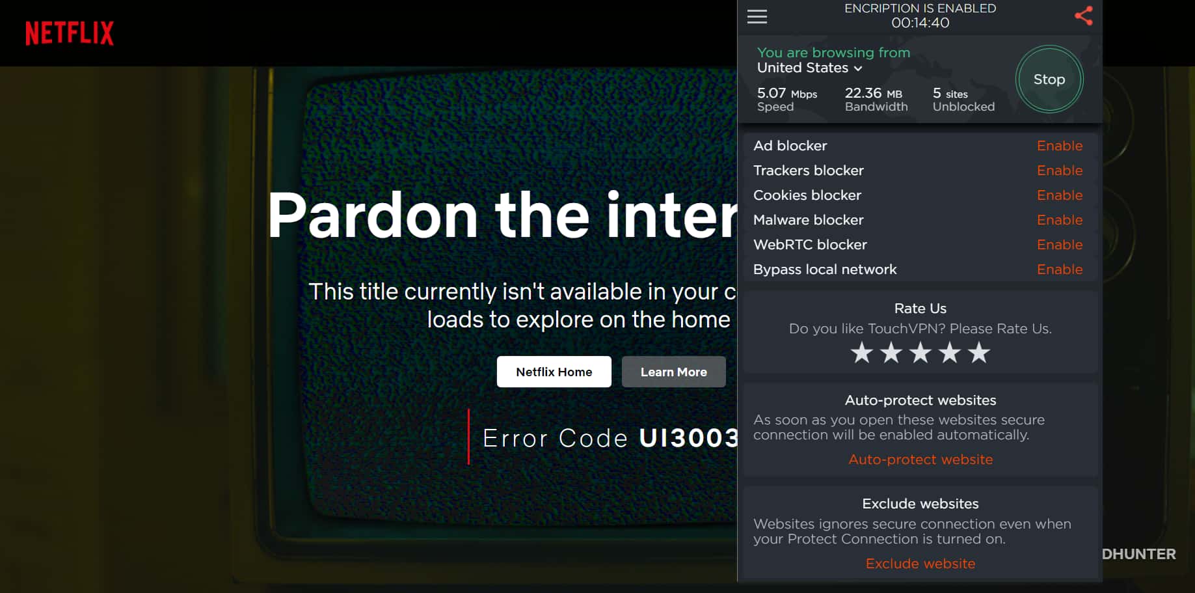
Task: Click the 'You are browsing from' label
Action: tap(833, 53)
